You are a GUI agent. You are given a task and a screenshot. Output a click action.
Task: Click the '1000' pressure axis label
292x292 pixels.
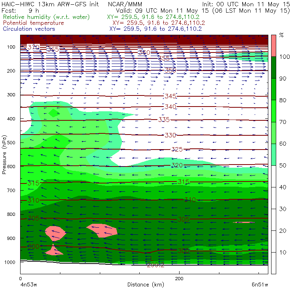(x=10, y=262)
